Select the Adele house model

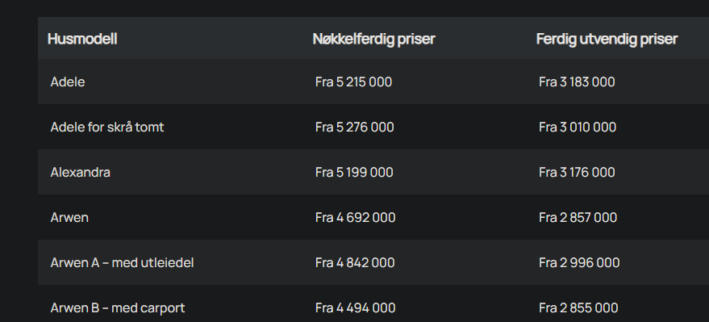click(68, 82)
